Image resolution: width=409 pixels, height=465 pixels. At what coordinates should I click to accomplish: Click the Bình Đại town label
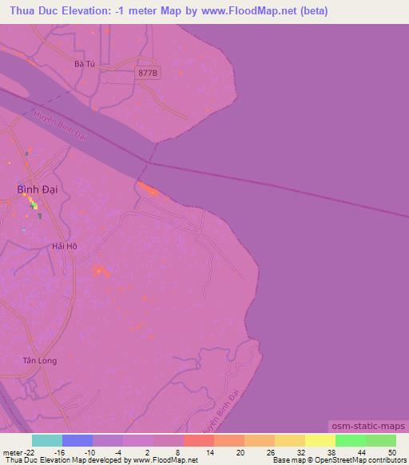pos(38,189)
